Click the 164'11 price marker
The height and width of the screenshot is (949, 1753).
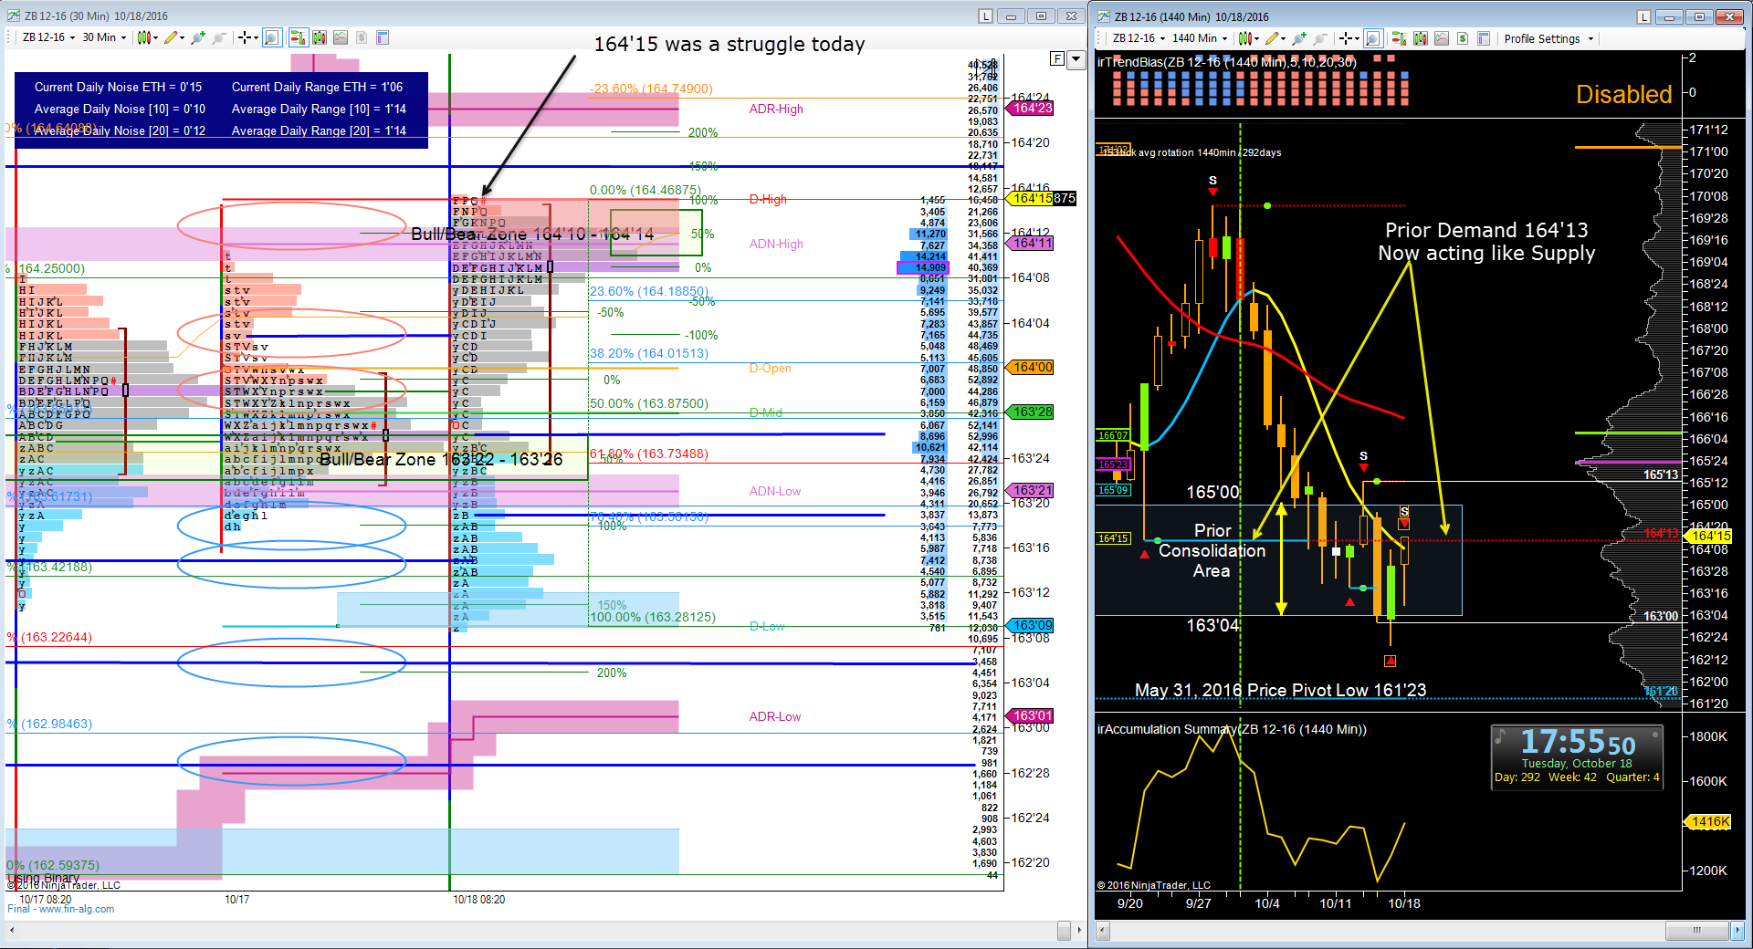[x=1031, y=243]
